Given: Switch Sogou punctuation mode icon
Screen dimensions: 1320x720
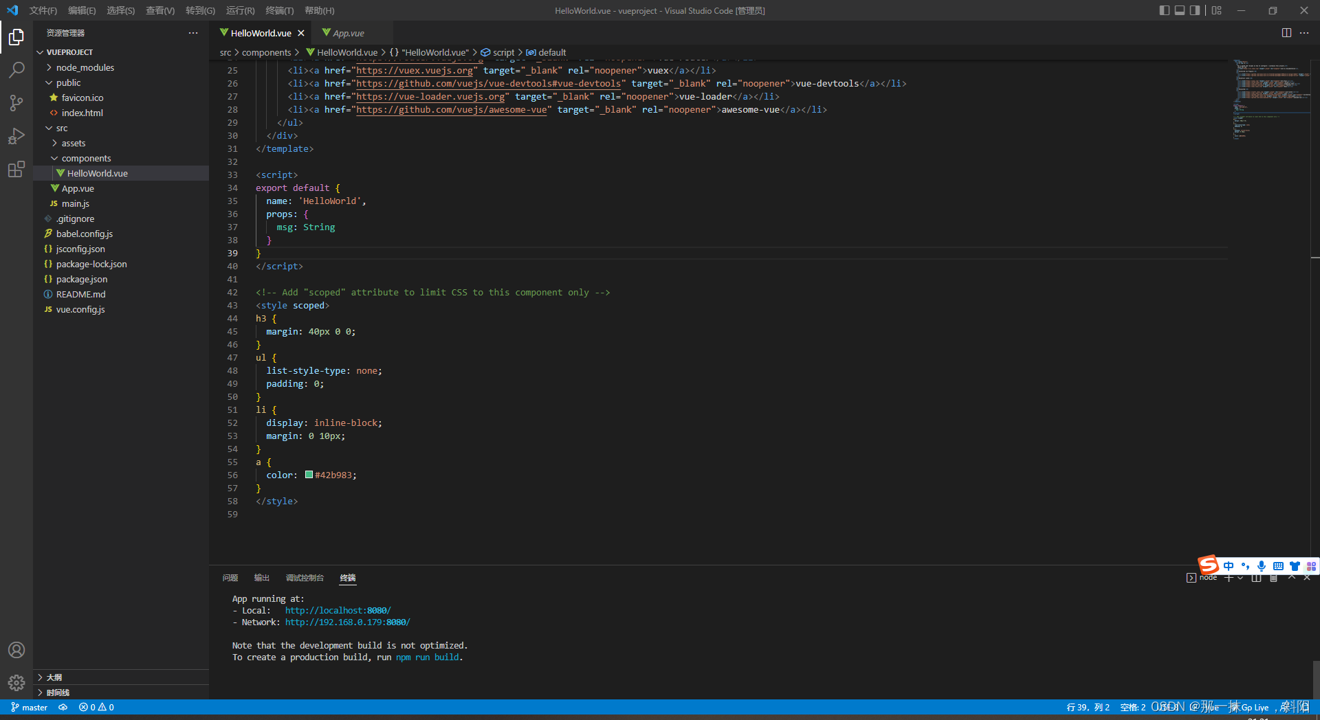Looking at the screenshot, I should click(x=1245, y=566).
